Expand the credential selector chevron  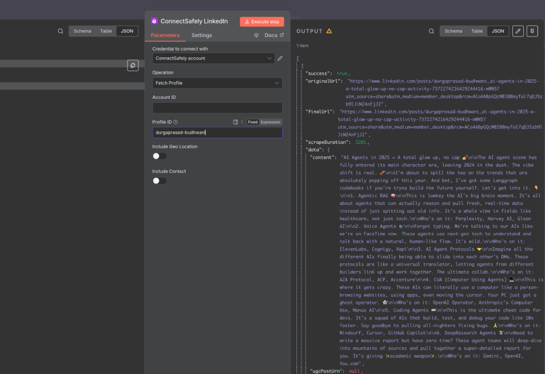[x=268, y=58]
